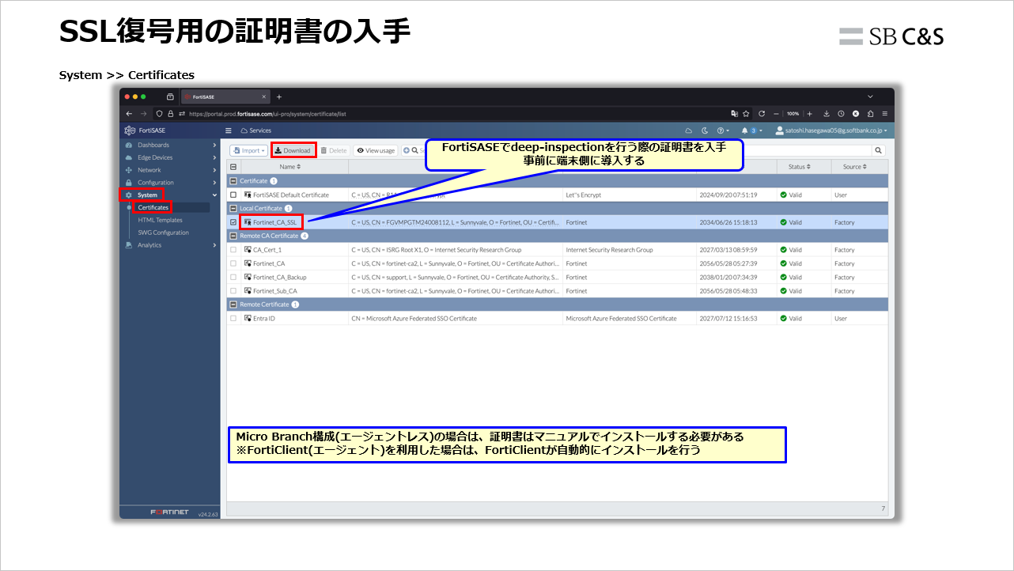The width and height of the screenshot is (1014, 571).
Task: Click the Analytics icon in sidebar
Action: coord(129,245)
